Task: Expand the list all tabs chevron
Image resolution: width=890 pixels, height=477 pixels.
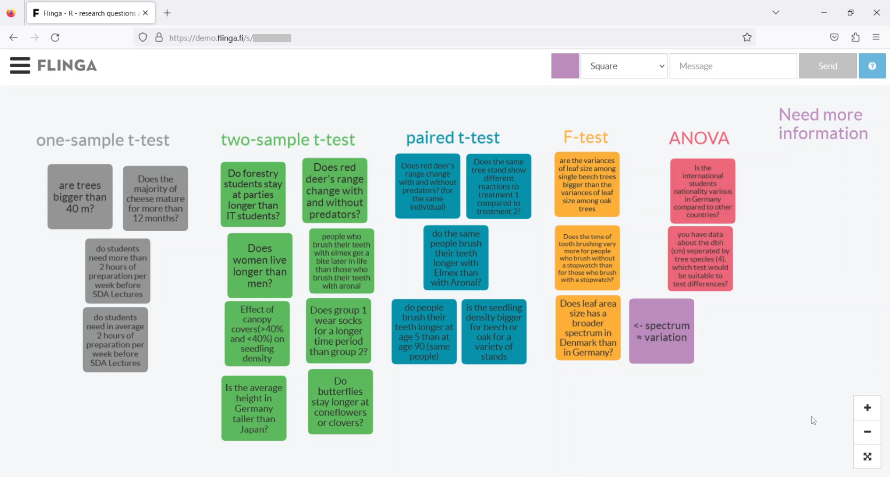Action: tap(776, 13)
